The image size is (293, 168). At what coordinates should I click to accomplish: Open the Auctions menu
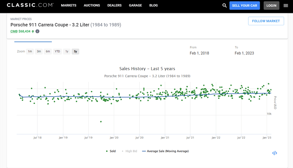[x=92, y=6]
